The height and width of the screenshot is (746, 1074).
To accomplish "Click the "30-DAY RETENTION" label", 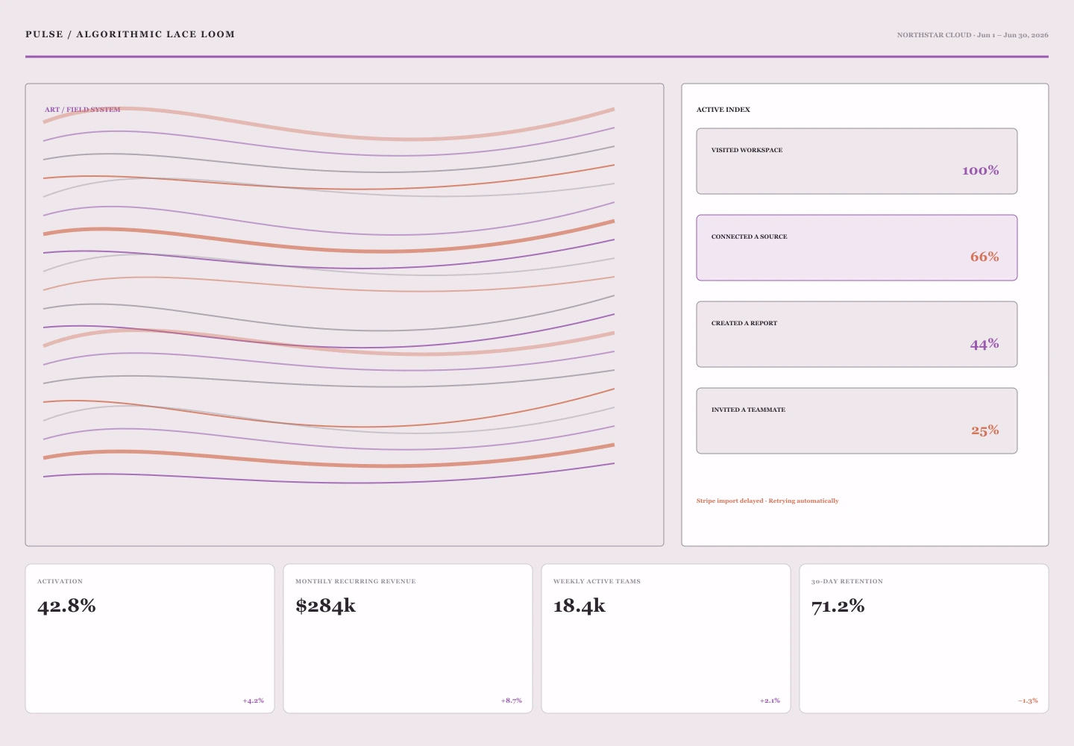I will (847, 581).
